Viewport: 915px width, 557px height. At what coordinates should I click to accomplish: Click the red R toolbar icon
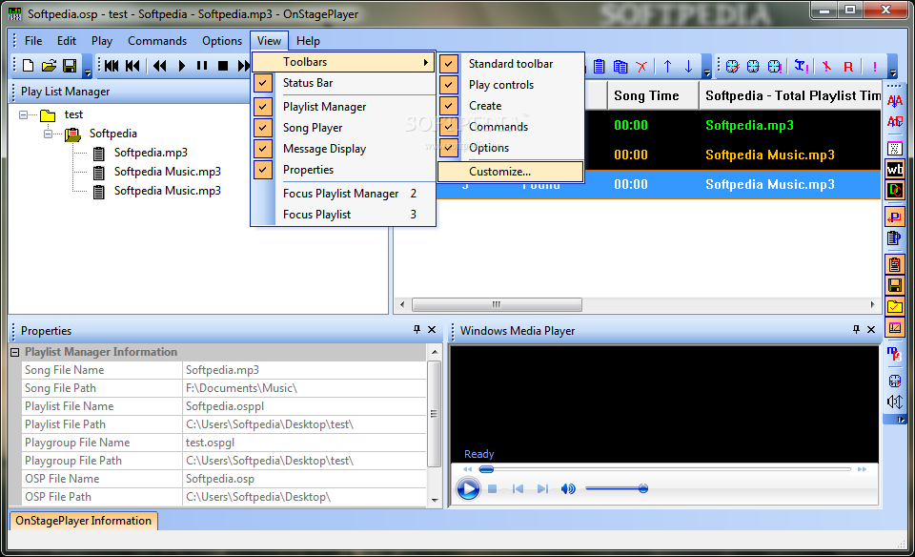[x=848, y=67]
